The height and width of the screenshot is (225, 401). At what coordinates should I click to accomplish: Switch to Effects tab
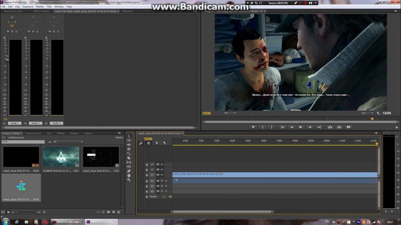[x=61, y=133]
